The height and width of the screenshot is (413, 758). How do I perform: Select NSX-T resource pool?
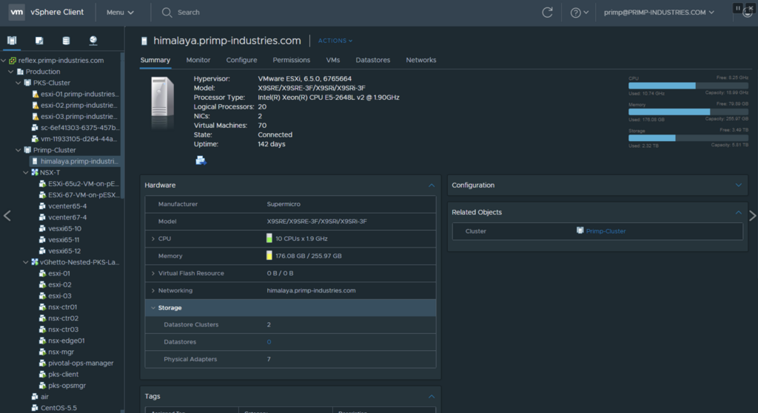(x=50, y=172)
